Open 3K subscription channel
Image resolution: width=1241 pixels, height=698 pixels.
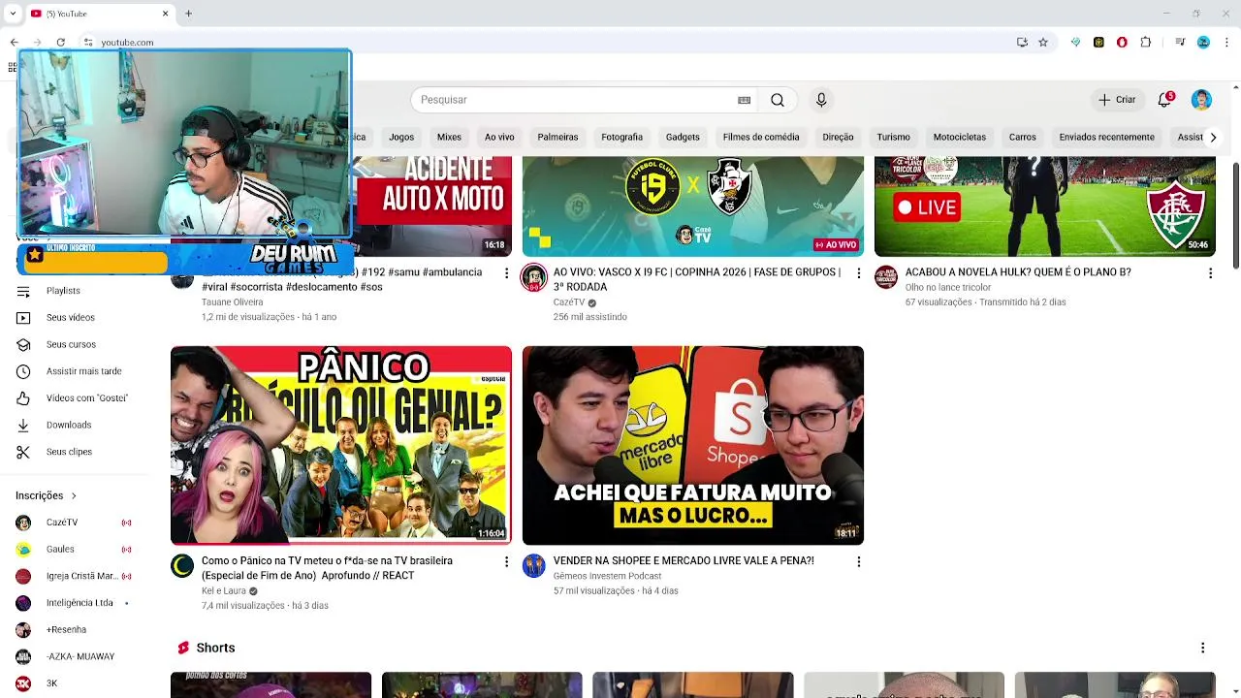pos(51,683)
